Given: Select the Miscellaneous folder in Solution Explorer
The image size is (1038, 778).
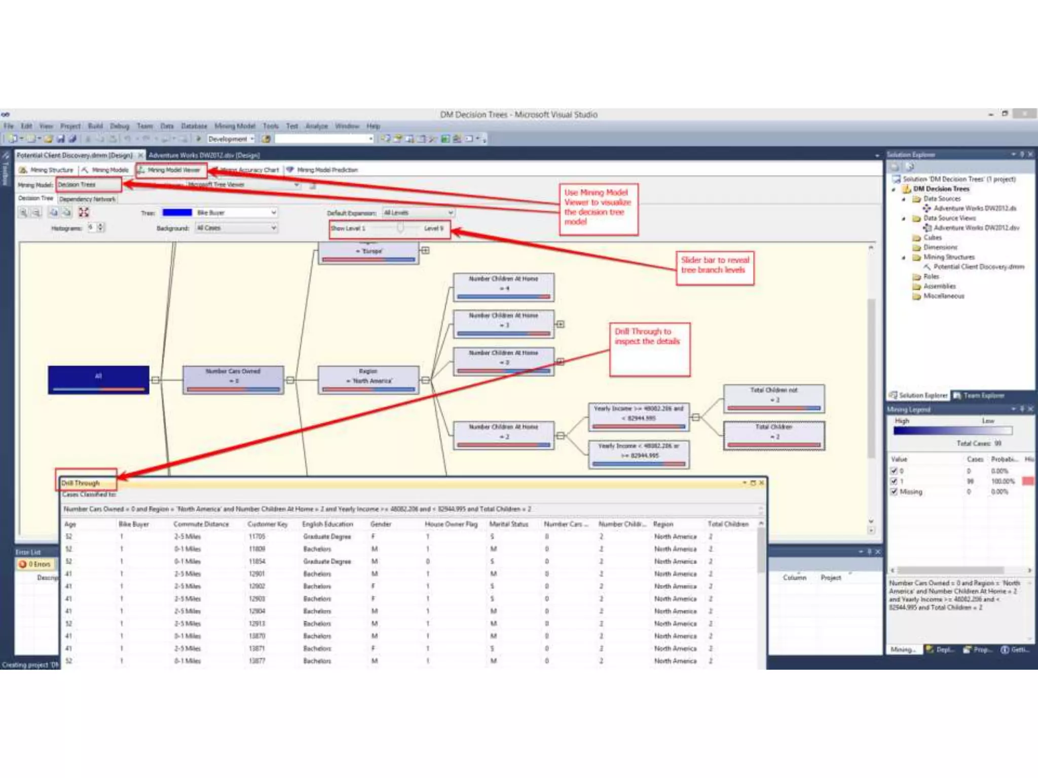Looking at the screenshot, I should coord(944,296).
